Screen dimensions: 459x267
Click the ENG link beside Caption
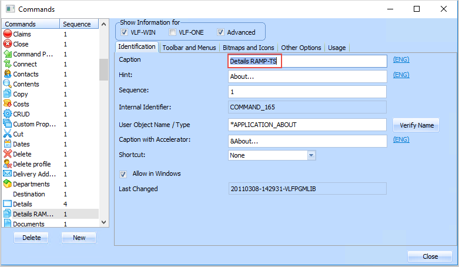pyautogui.click(x=401, y=59)
